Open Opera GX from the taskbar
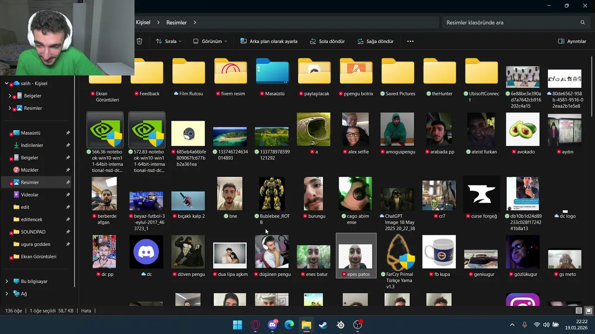This screenshot has height=334, width=595. coord(255,325)
